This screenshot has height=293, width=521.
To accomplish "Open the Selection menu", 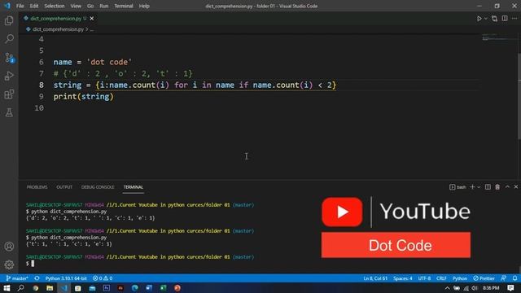I will [55, 6].
